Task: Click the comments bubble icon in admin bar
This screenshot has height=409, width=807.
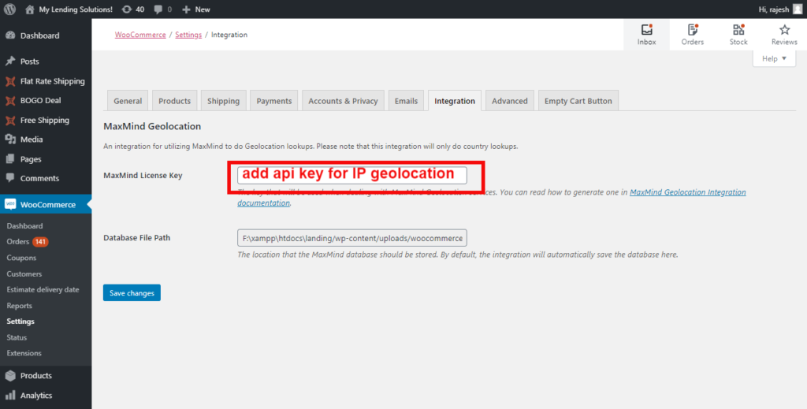Action: tap(158, 9)
